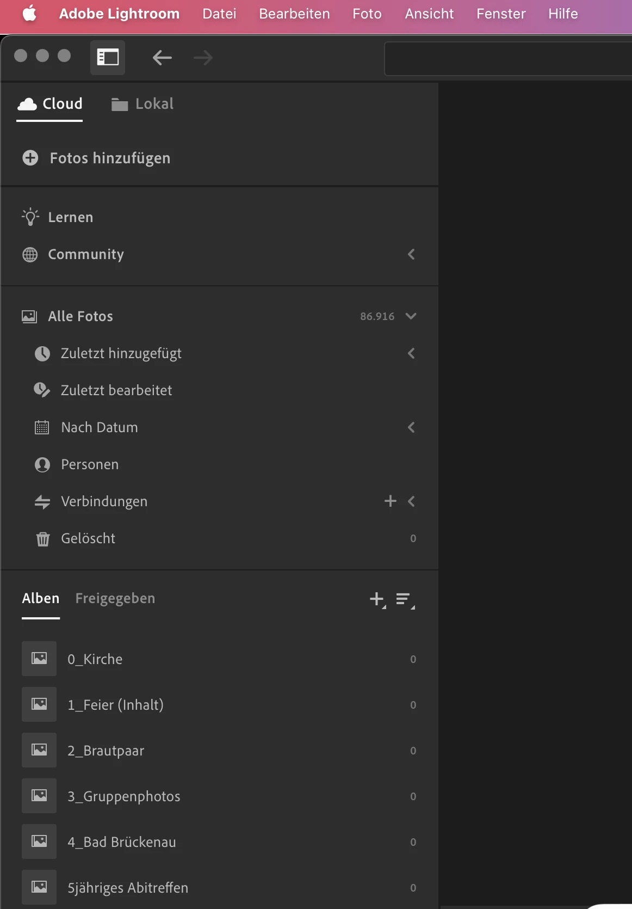Show Zuletzt hinzugefügt photos
This screenshot has height=909, width=632.
pyautogui.click(x=121, y=354)
